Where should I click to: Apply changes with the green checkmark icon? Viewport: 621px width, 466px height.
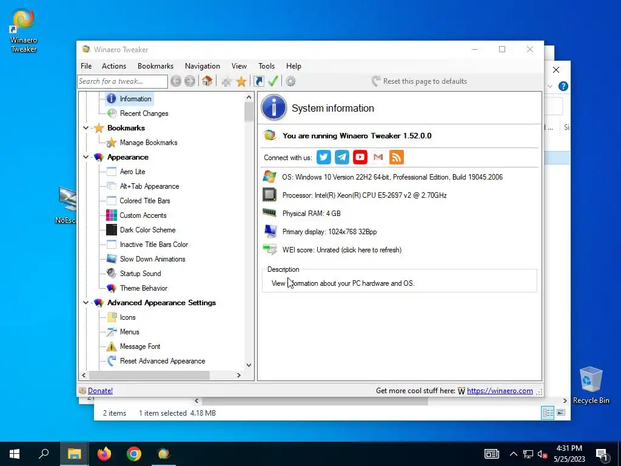click(273, 81)
